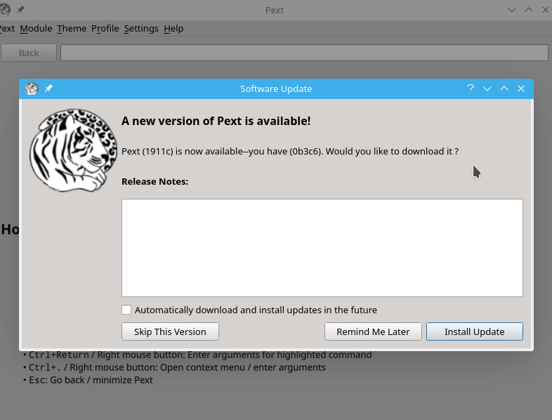Skip This Version of Pext

(170, 332)
